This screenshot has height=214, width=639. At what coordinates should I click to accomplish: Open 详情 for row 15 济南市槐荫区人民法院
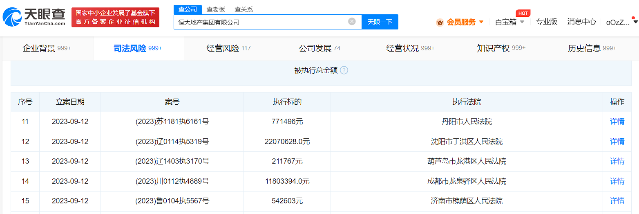617,201
